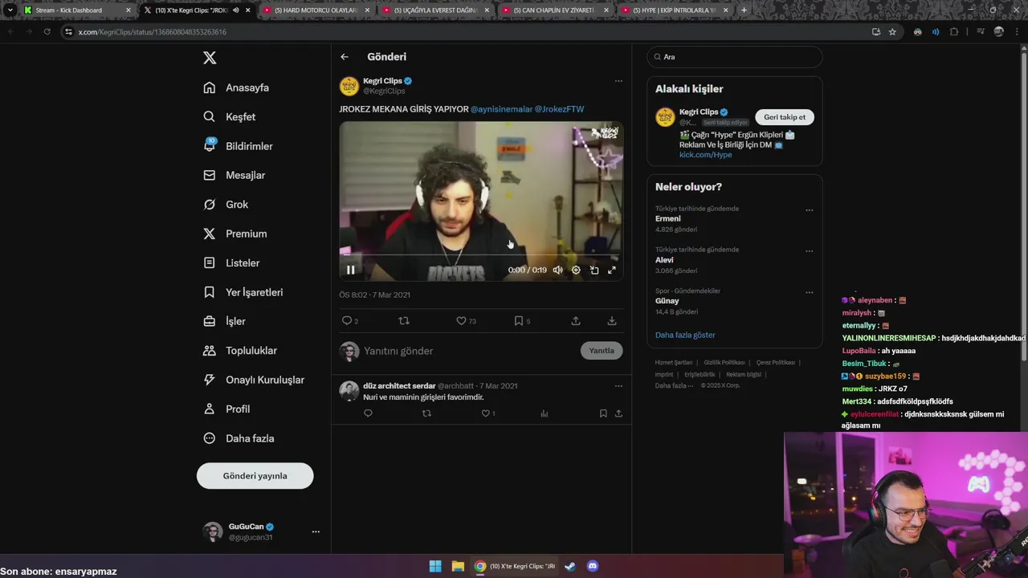The height and width of the screenshot is (578, 1028).
Task: Open options for Günay trend
Action: [x=809, y=292]
